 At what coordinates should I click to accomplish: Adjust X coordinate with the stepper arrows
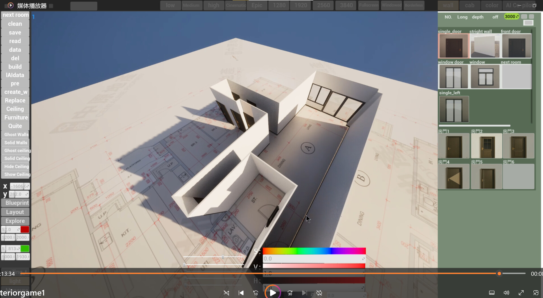click(x=27, y=186)
